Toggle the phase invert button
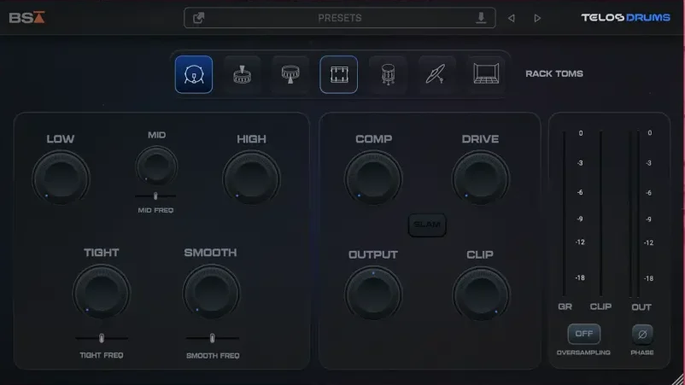The height and width of the screenshot is (385, 685). coord(642,335)
